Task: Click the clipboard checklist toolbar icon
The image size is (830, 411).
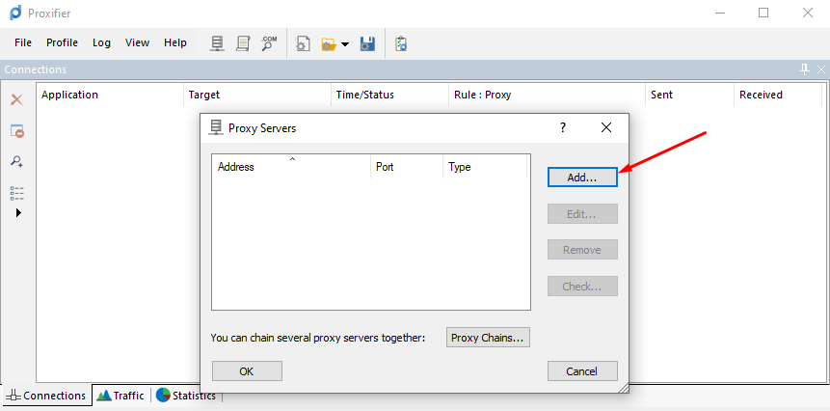Action: pos(401,43)
